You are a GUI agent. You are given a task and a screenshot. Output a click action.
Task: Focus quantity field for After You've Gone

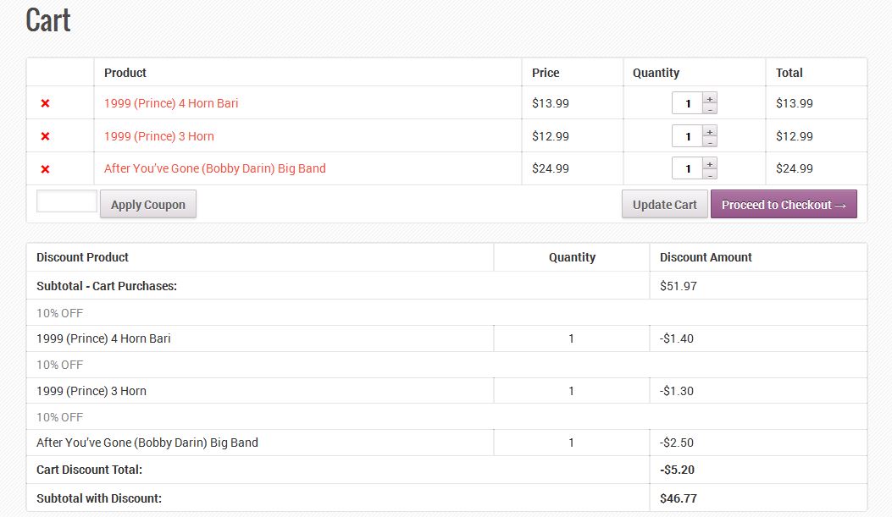[687, 168]
